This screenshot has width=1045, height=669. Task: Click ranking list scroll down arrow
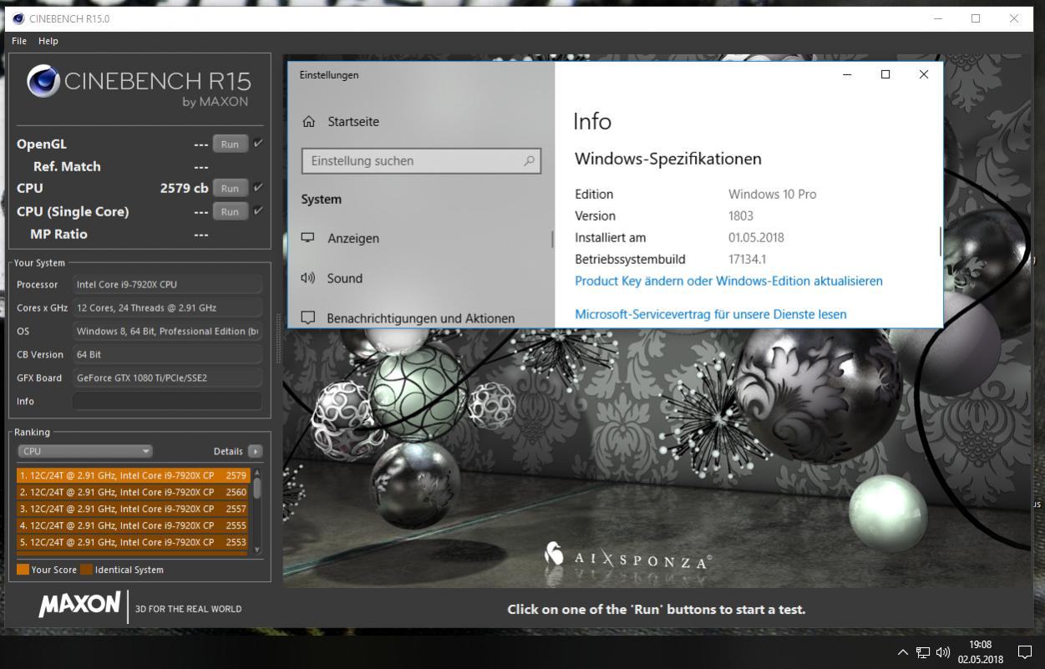pos(257,550)
